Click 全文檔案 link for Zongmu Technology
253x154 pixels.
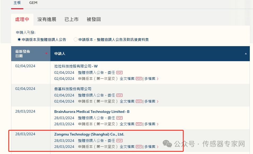[x=127, y=147]
